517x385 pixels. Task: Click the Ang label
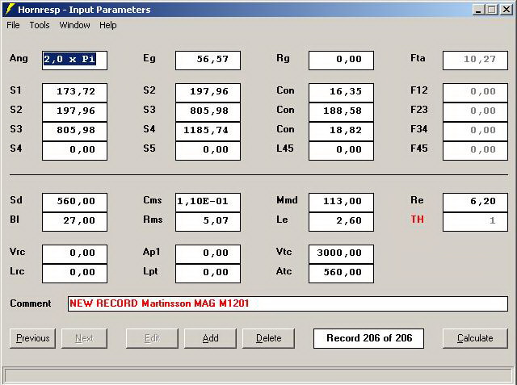tap(19, 58)
